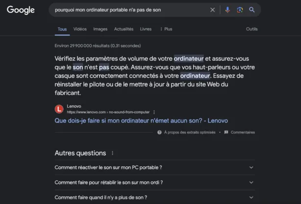Screen dimensions: 301x204
Task: Open the Actualités tab
Action: [124, 29]
